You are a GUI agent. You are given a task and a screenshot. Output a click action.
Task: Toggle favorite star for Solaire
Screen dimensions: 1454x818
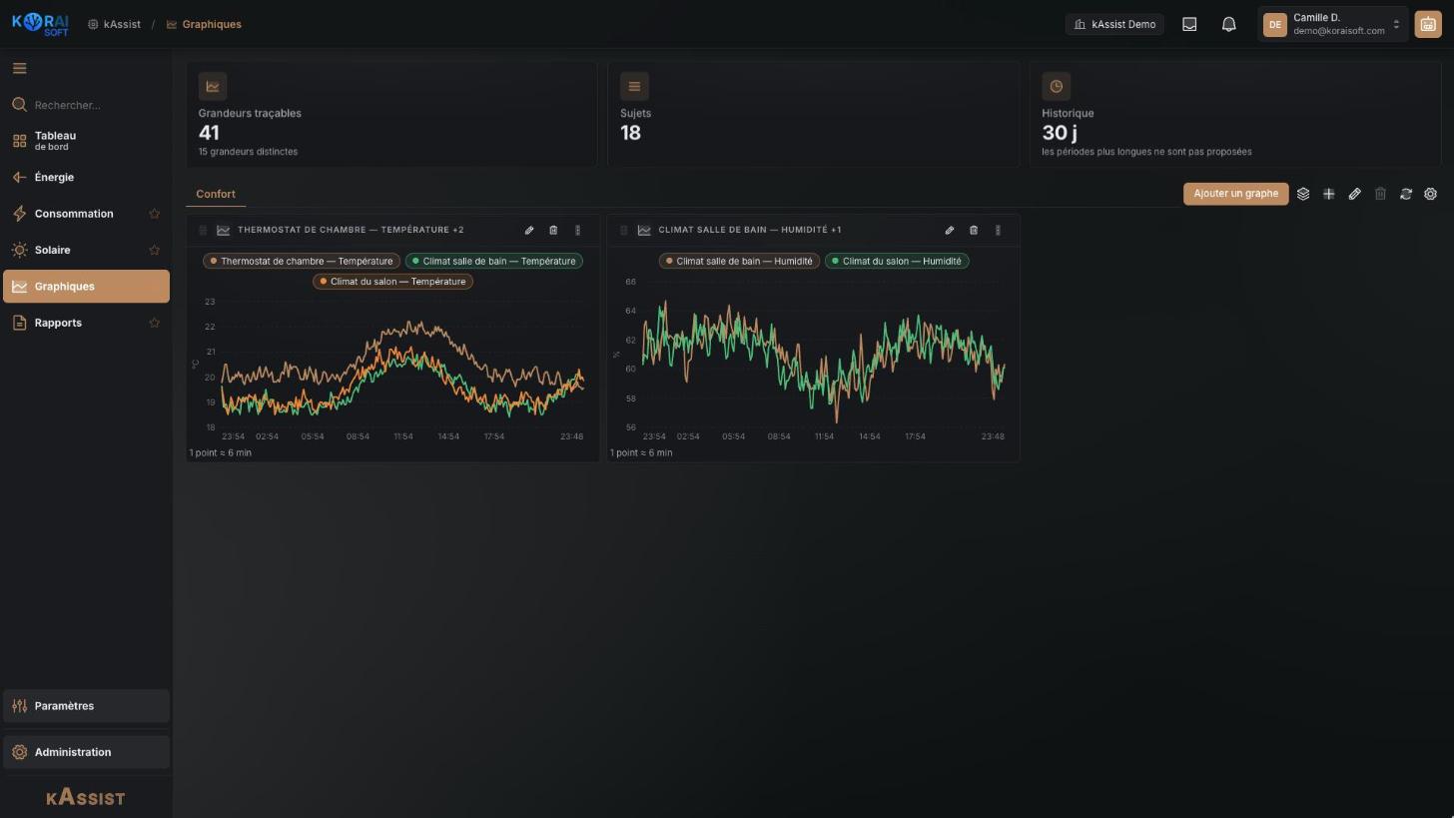pyautogui.click(x=154, y=250)
